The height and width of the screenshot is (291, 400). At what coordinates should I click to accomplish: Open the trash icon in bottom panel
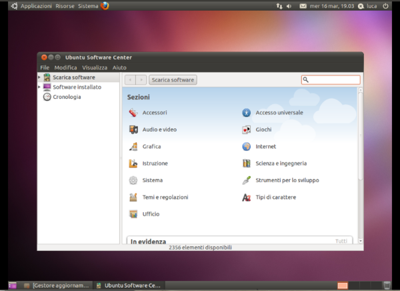click(x=387, y=285)
